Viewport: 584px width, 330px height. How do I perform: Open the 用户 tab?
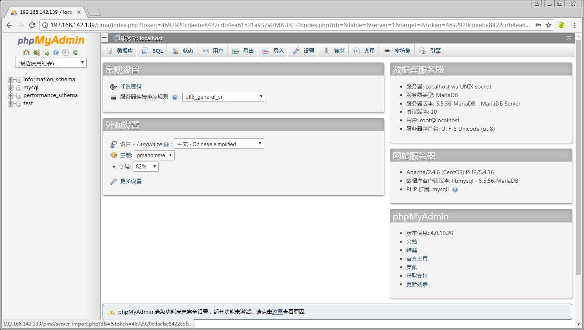[212, 51]
